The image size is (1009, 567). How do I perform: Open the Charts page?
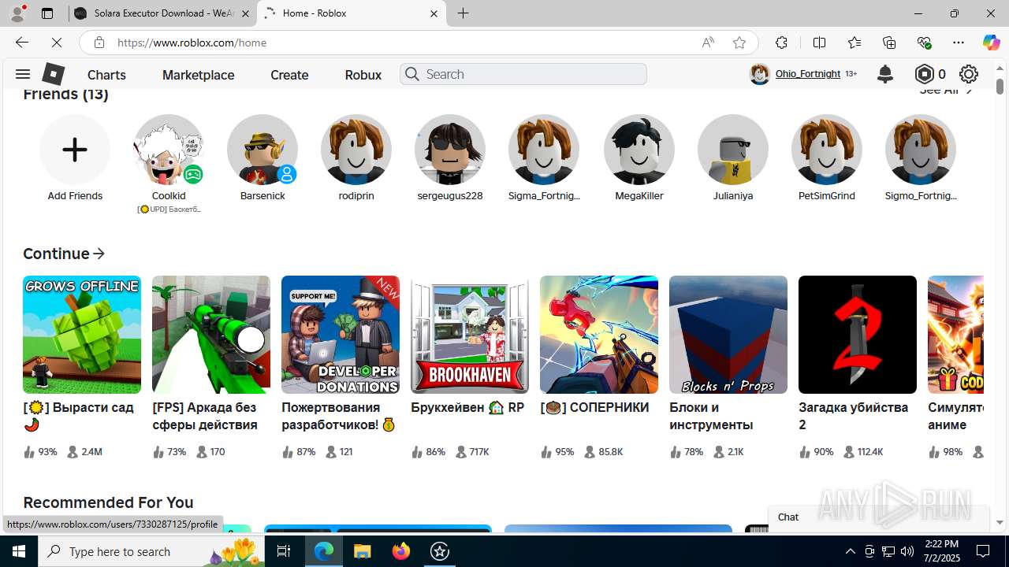106,75
